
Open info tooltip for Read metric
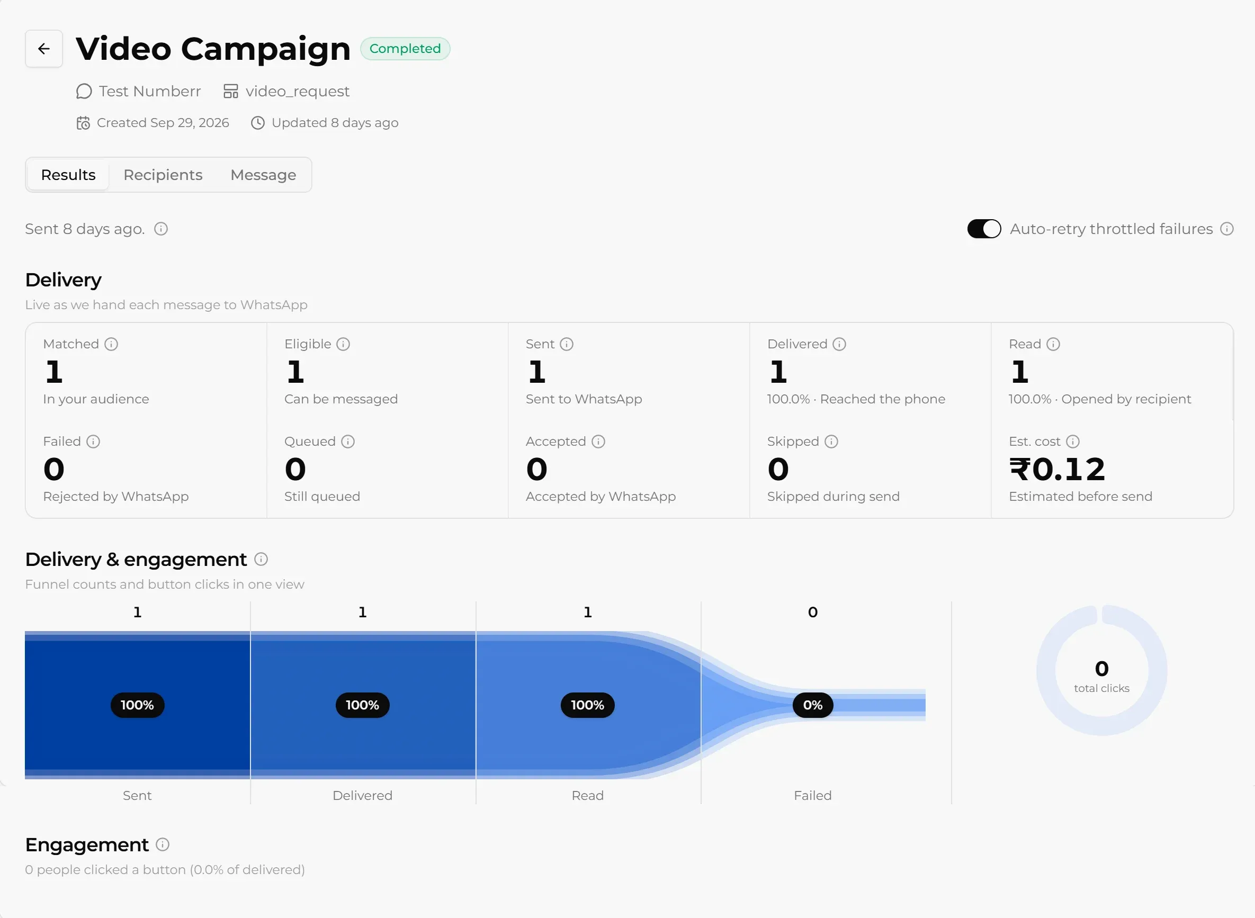(x=1053, y=344)
